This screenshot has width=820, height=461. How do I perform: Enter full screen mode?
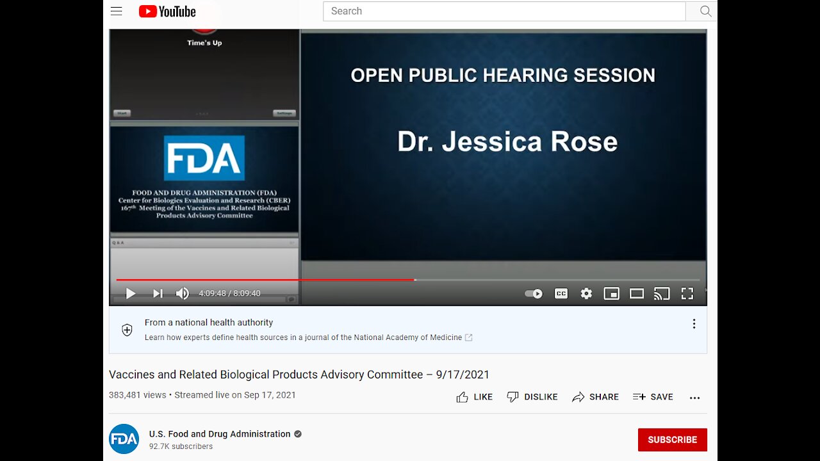pos(687,293)
